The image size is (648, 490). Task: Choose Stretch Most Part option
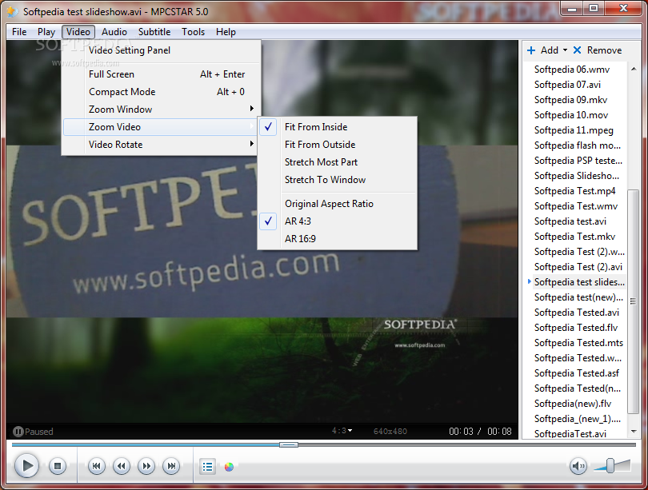[x=337, y=162]
